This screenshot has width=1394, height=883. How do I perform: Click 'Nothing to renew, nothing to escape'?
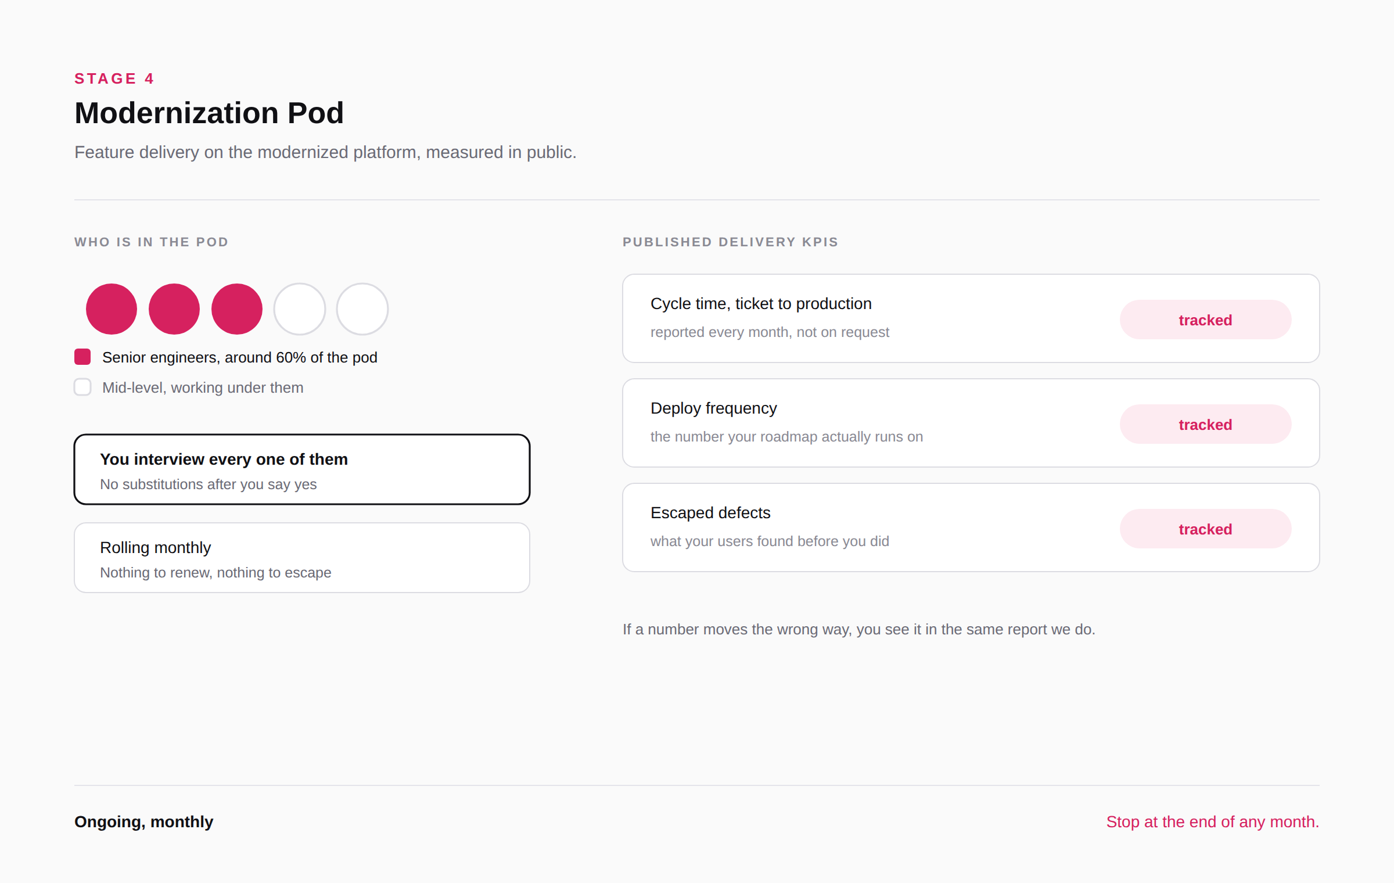(x=215, y=573)
